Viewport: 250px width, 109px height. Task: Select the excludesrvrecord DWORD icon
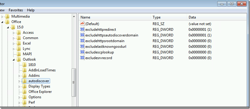click(x=82, y=58)
